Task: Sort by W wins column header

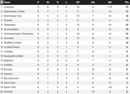Action: (x=48, y=2)
